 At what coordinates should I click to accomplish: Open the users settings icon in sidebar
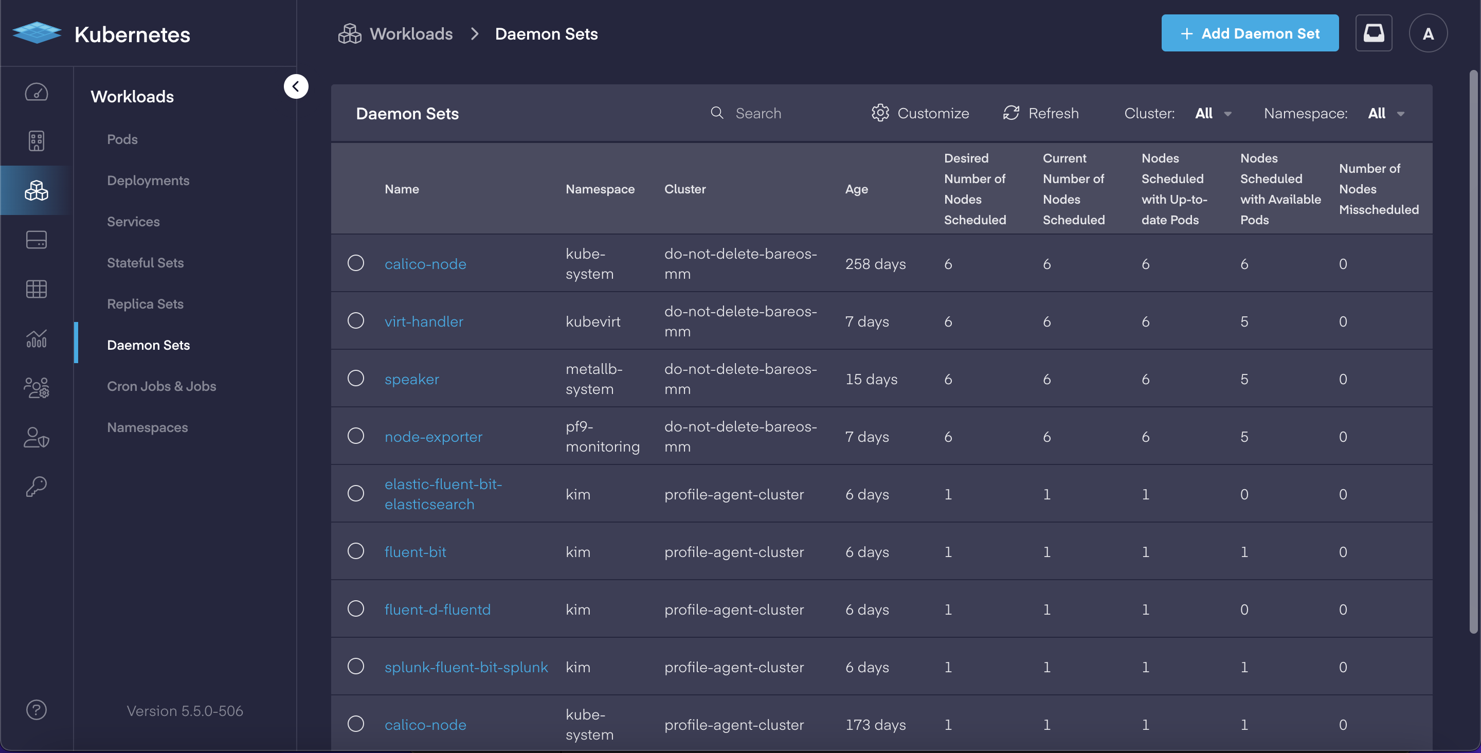(36, 388)
